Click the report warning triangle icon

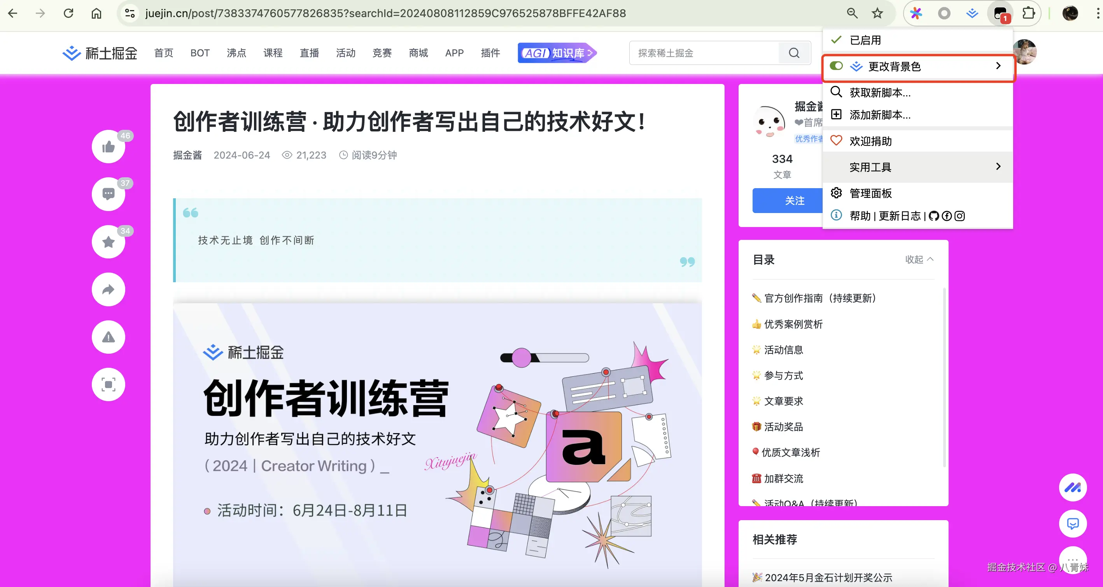(109, 337)
